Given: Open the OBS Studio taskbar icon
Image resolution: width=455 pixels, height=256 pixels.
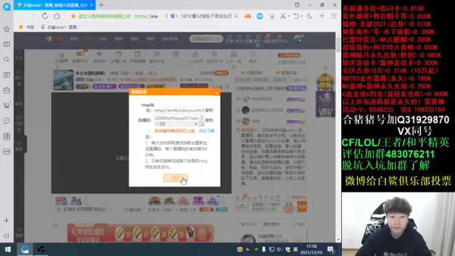Looking at the screenshot, I should click(41, 249).
